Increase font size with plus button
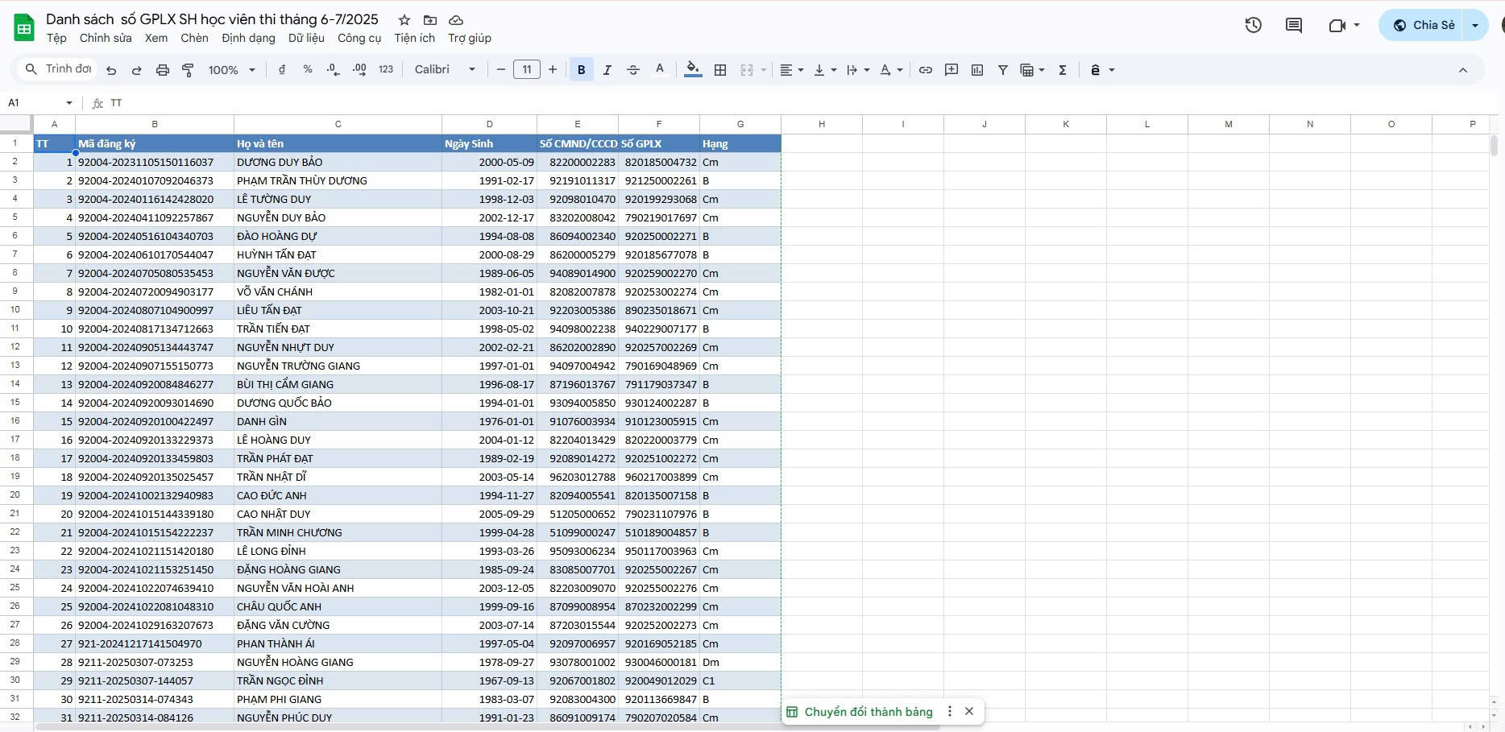Screen dimensions: 1505x732 click(553, 70)
